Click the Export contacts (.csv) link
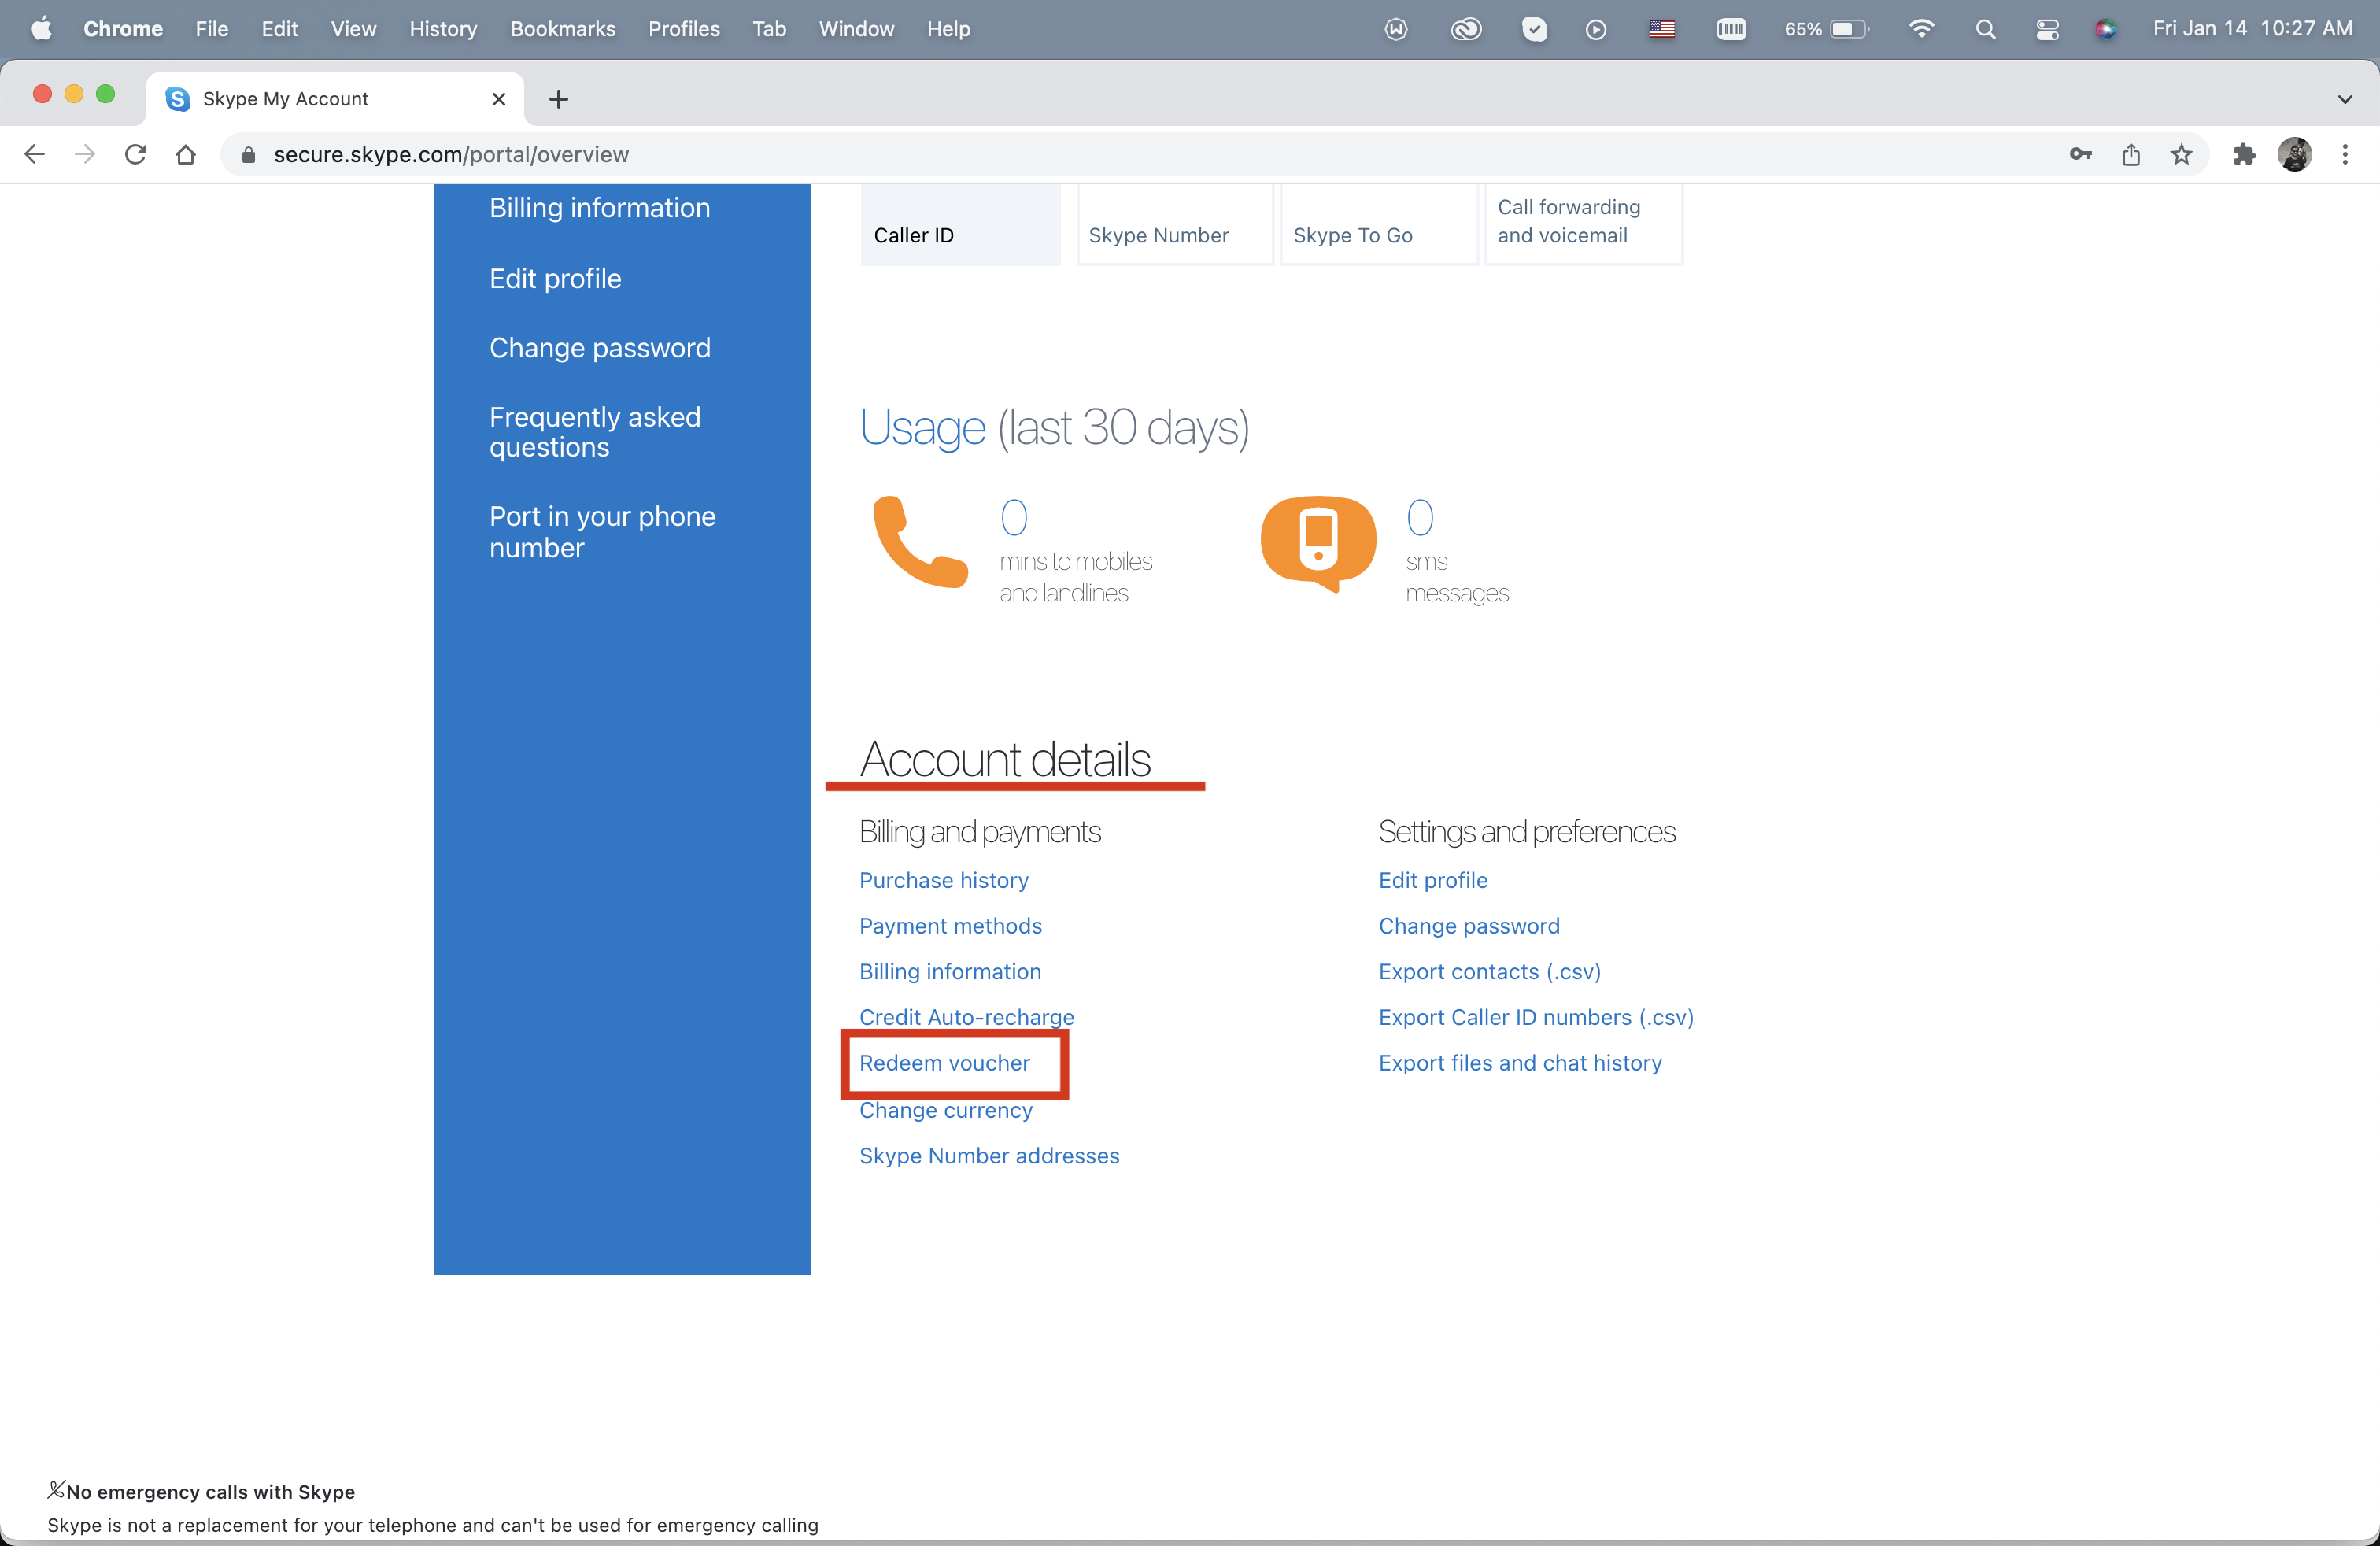 [x=1489, y=972]
